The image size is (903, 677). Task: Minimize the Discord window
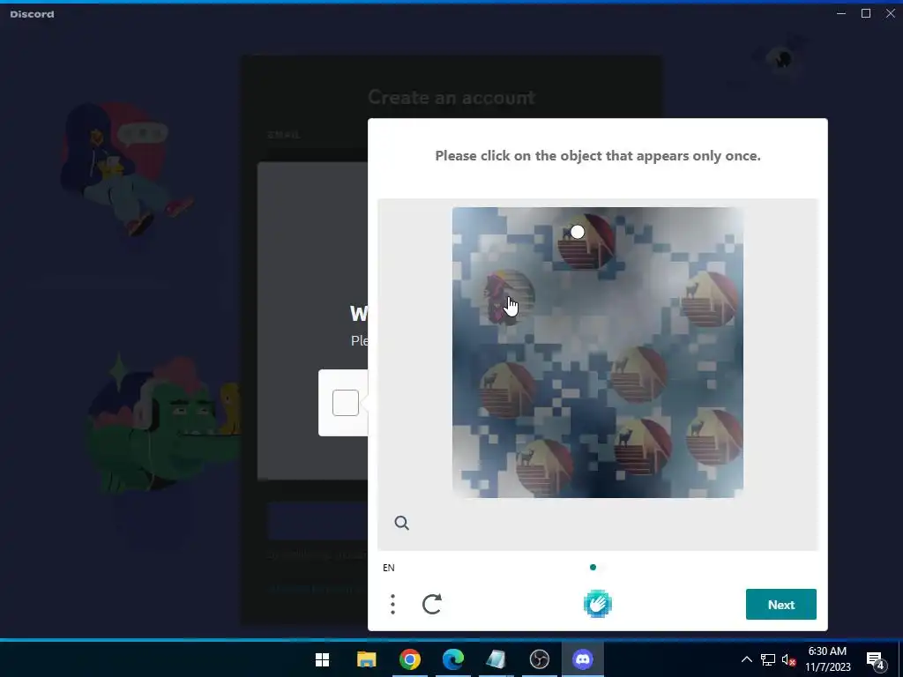click(x=841, y=13)
